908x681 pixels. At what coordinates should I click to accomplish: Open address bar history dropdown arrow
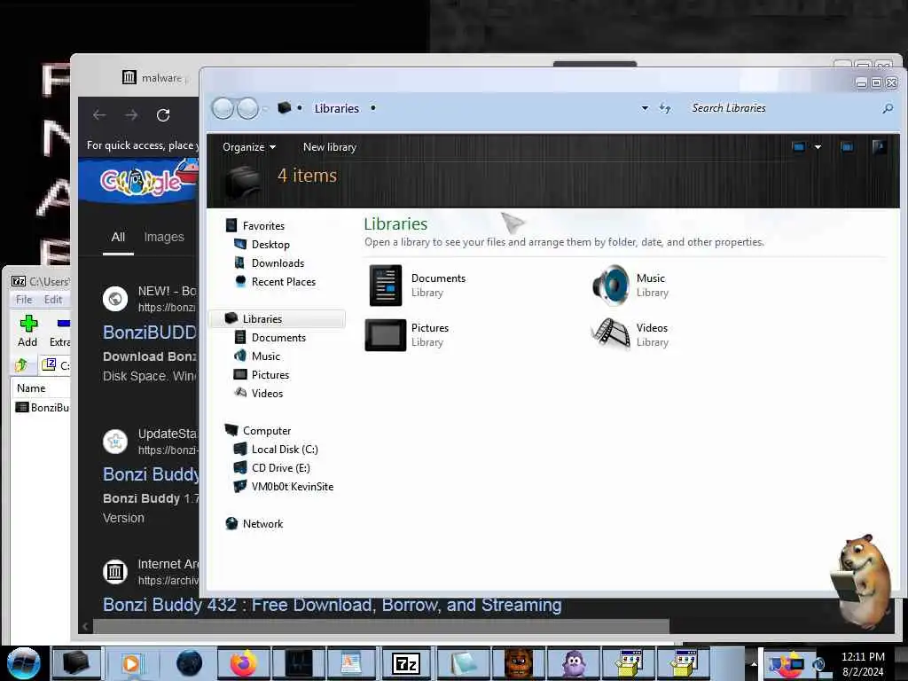[645, 108]
